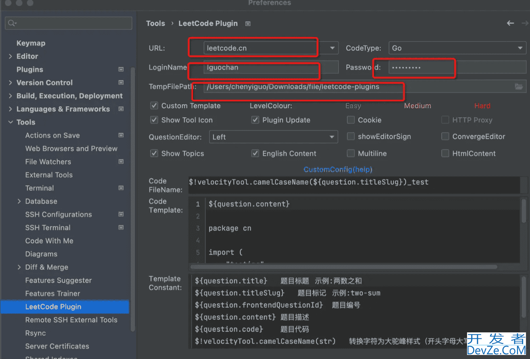Enable the Cookie checkbox

[351, 120]
